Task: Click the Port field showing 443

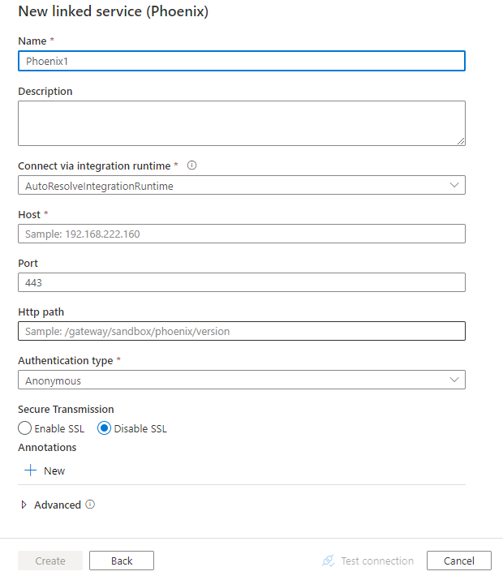Action: [x=242, y=282]
